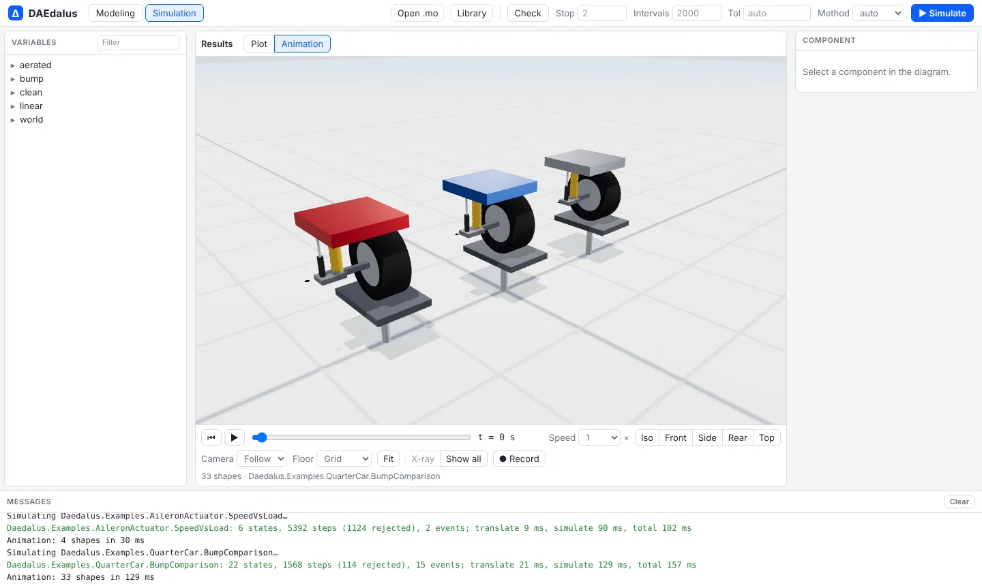Image resolution: width=982 pixels, height=586 pixels.
Task: Set camera to Rear view
Action: 738,437
